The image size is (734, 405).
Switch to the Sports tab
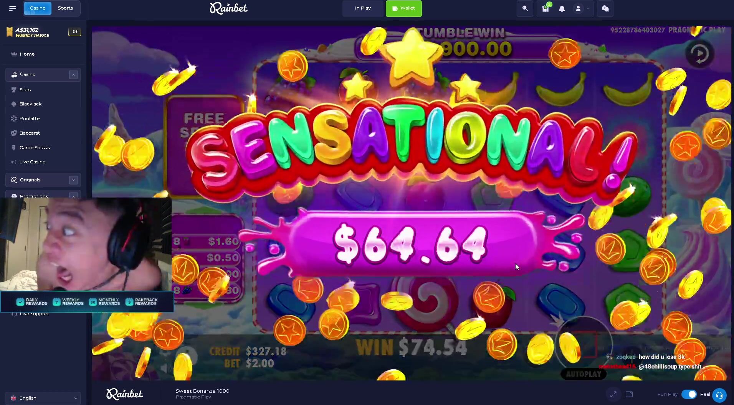[x=65, y=8]
